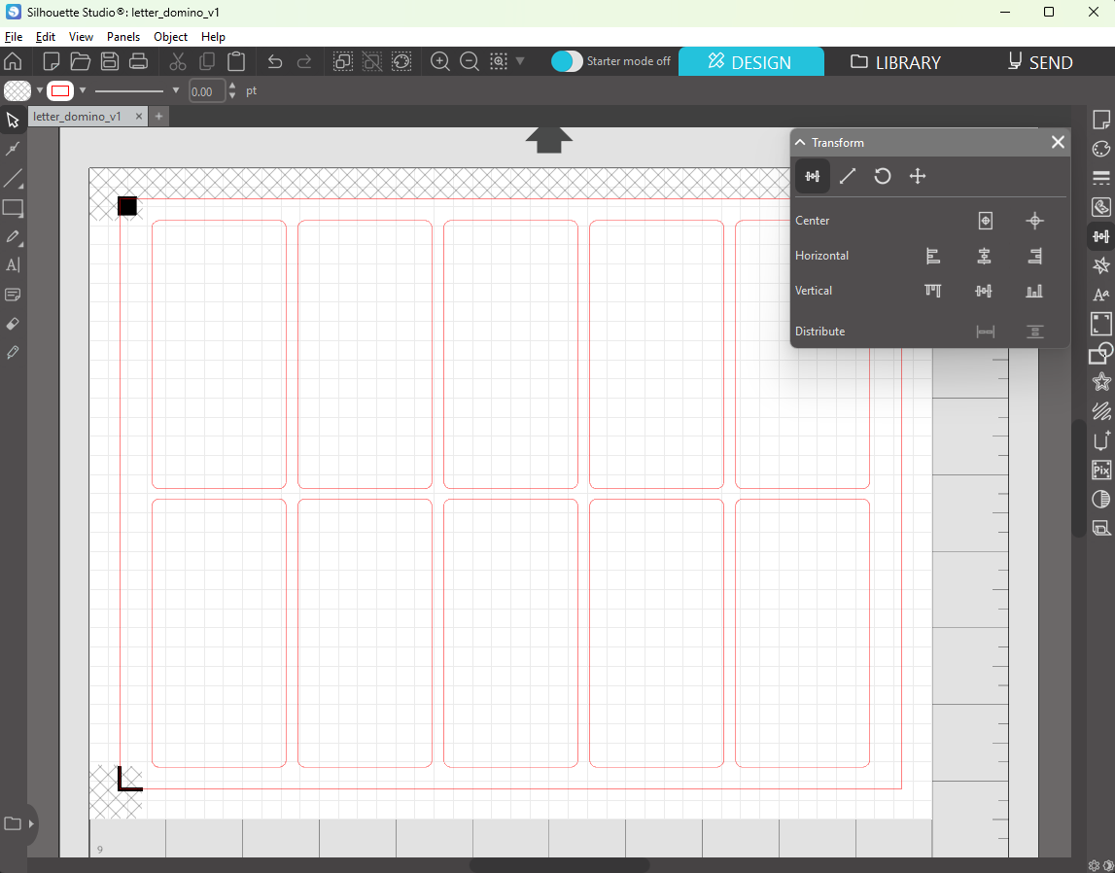
Task: Open the Pix panel icon
Action: click(x=1100, y=470)
